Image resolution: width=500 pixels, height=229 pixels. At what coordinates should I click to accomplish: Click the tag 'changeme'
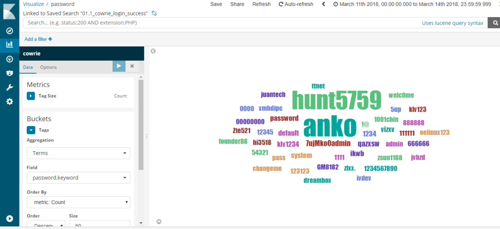click(x=267, y=168)
